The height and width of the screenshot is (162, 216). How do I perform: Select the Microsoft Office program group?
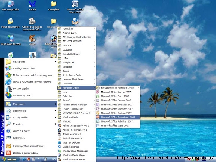click(x=76, y=88)
